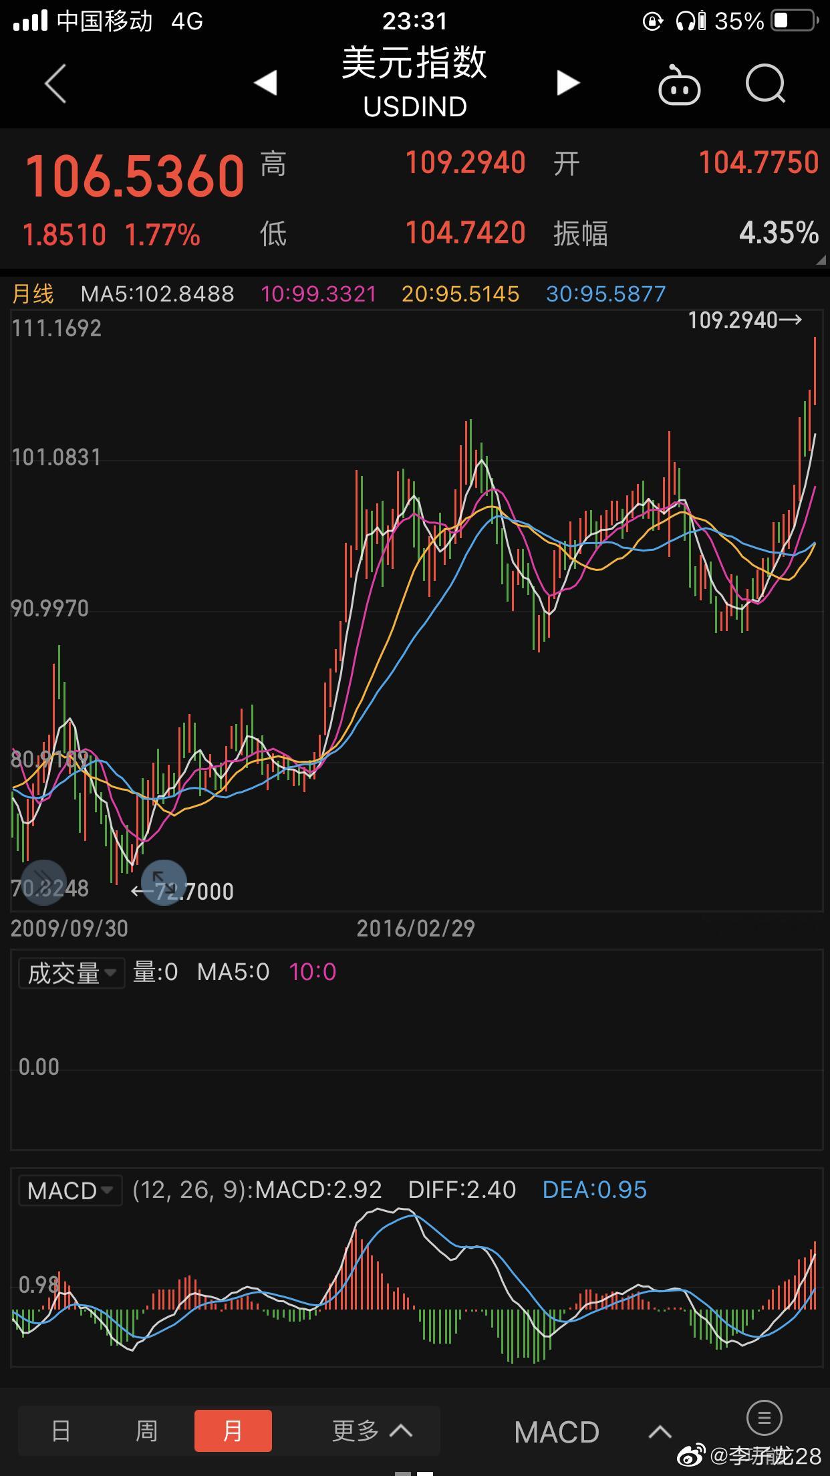The width and height of the screenshot is (830, 1476).
Task: Tap the double-arrow scroll chart button
Action: [x=44, y=882]
